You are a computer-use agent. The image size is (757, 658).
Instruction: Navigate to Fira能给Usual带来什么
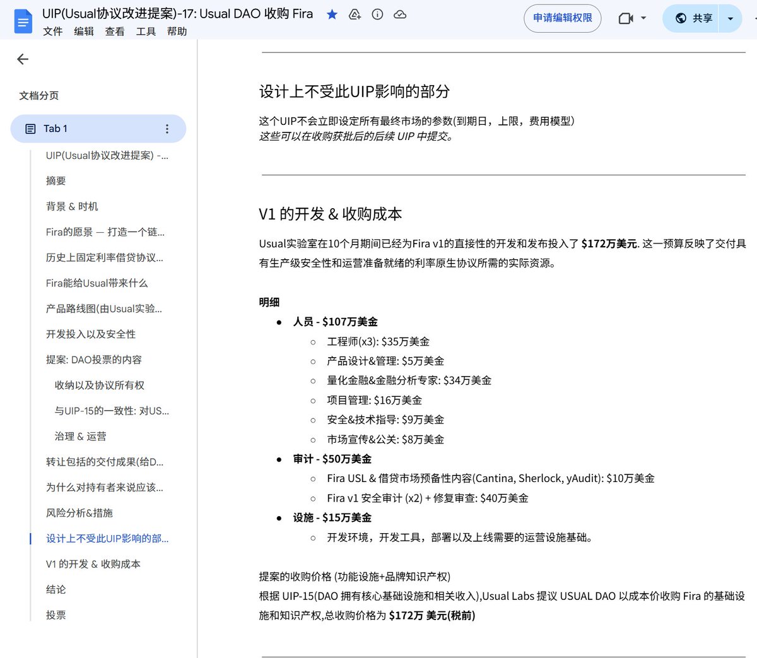(x=97, y=283)
